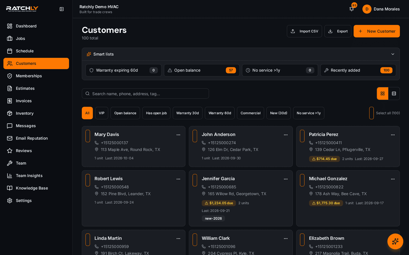Click the Export button
Image resolution: width=409 pixels, height=255 pixels.
(x=338, y=31)
